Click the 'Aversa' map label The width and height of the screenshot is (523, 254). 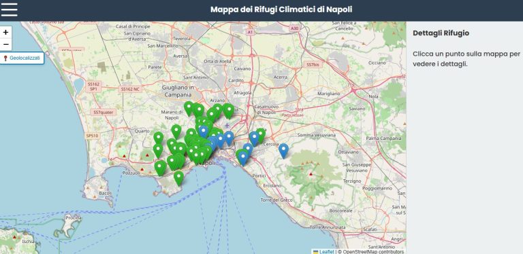180,56
